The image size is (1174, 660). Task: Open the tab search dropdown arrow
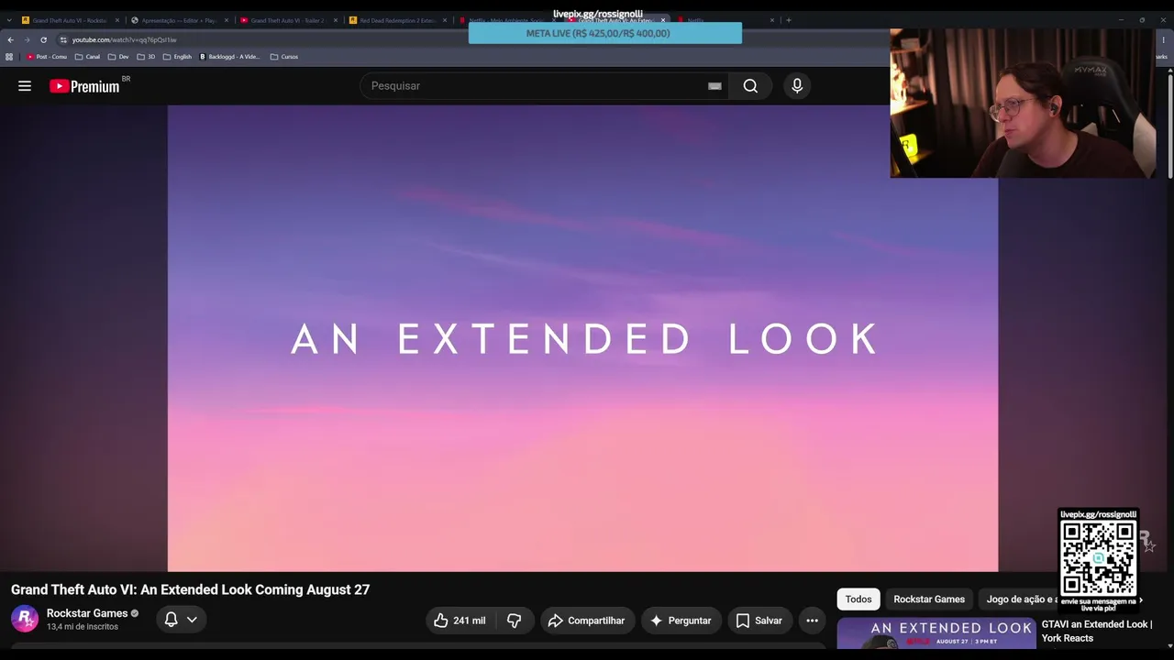(9, 20)
